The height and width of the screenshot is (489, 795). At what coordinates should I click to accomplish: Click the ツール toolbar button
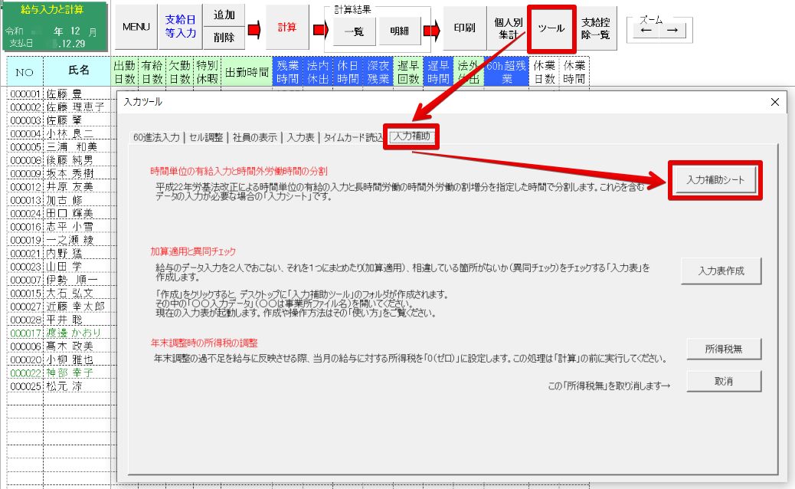tap(551, 28)
